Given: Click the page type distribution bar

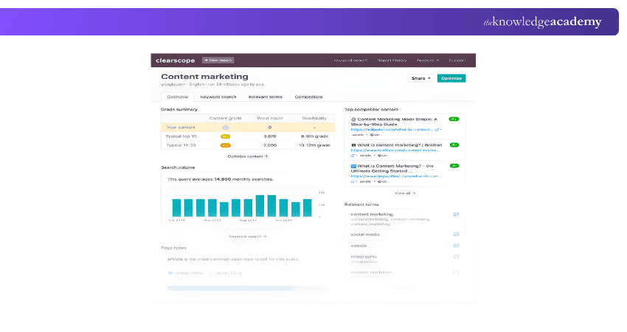Looking at the screenshot, I should pos(248,288).
